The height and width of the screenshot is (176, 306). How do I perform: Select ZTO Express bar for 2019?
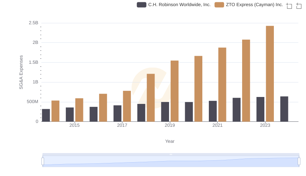(x=174, y=91)
